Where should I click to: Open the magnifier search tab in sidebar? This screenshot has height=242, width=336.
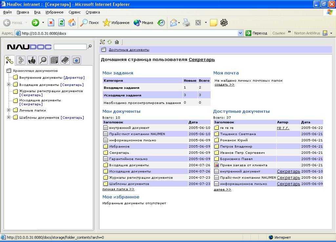tap(43, 60)
